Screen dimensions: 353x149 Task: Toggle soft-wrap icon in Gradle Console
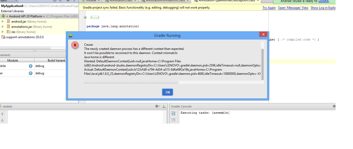[173, 113]
